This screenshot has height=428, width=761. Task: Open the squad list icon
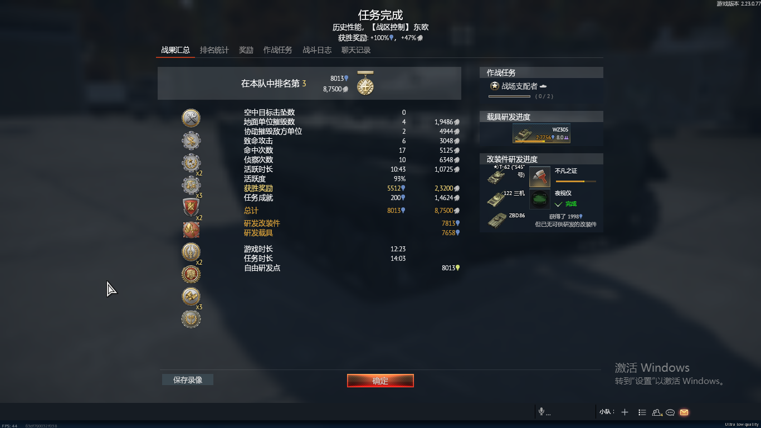pos(642,412)
